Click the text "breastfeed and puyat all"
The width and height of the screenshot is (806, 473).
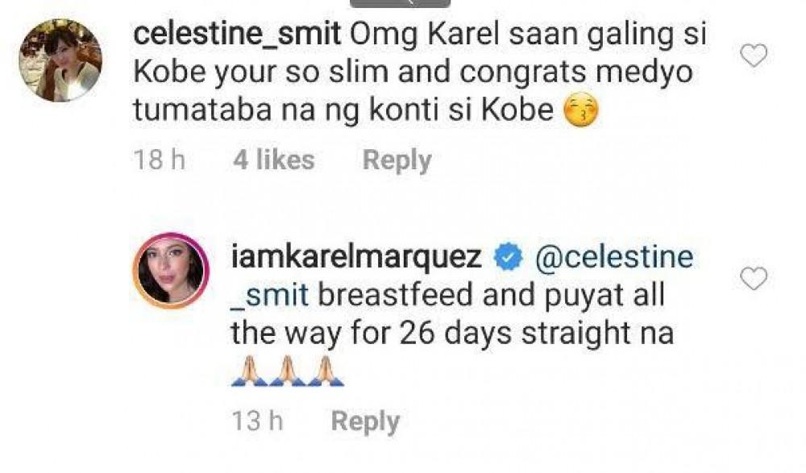pyautogui.click(x=492, y=295)
